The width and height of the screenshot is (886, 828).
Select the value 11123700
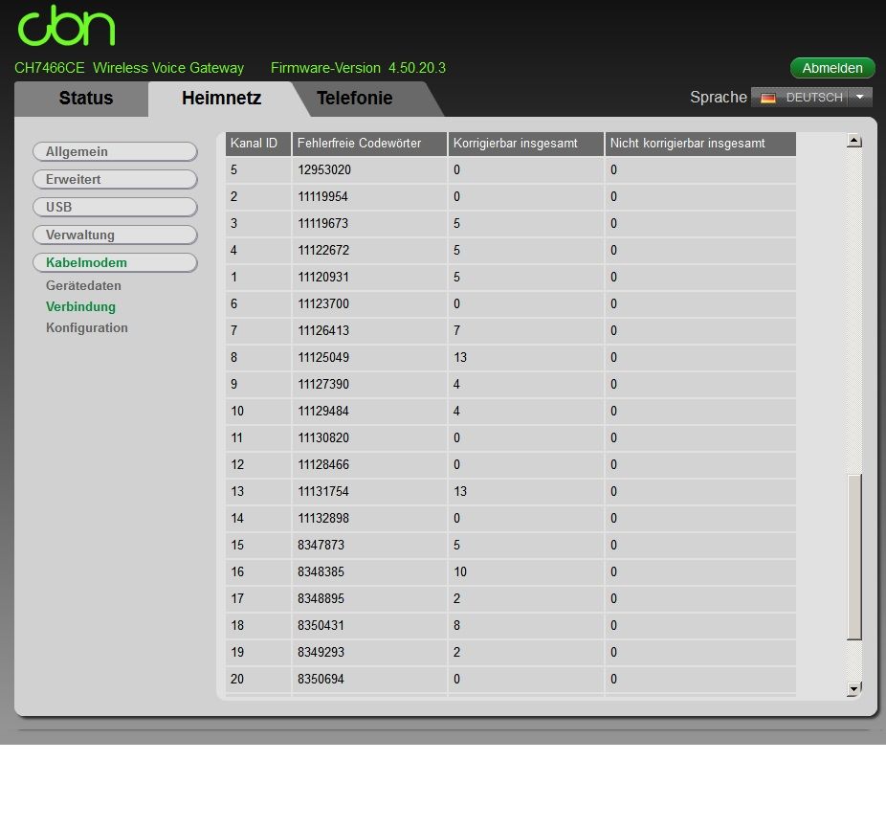click(323, 304)
